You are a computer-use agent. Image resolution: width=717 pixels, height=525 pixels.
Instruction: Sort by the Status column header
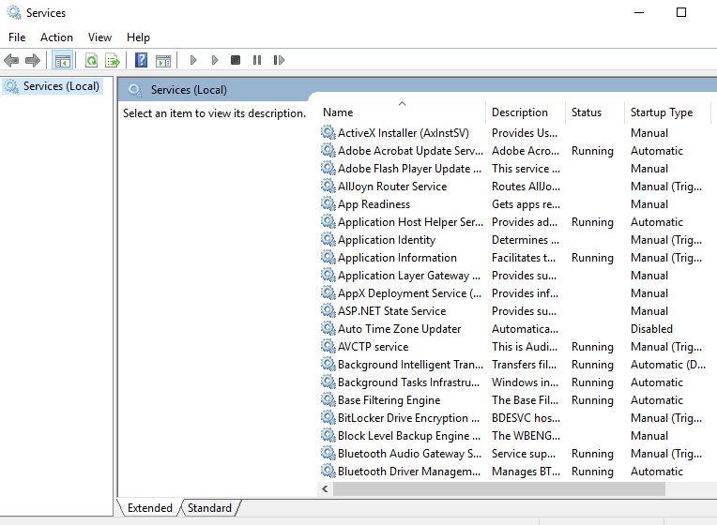pyautogui.click(x=587, y=112)
